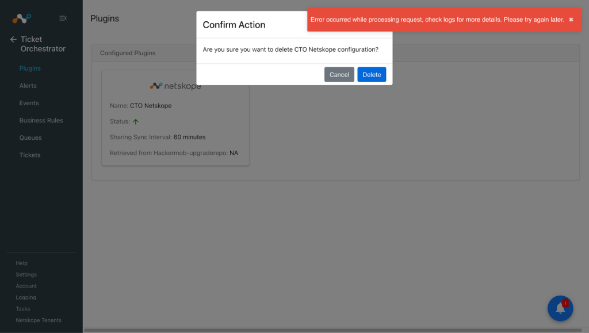The image size is (589, 333).
Task: Confirm deletion with Delete button
Action: 372,75
